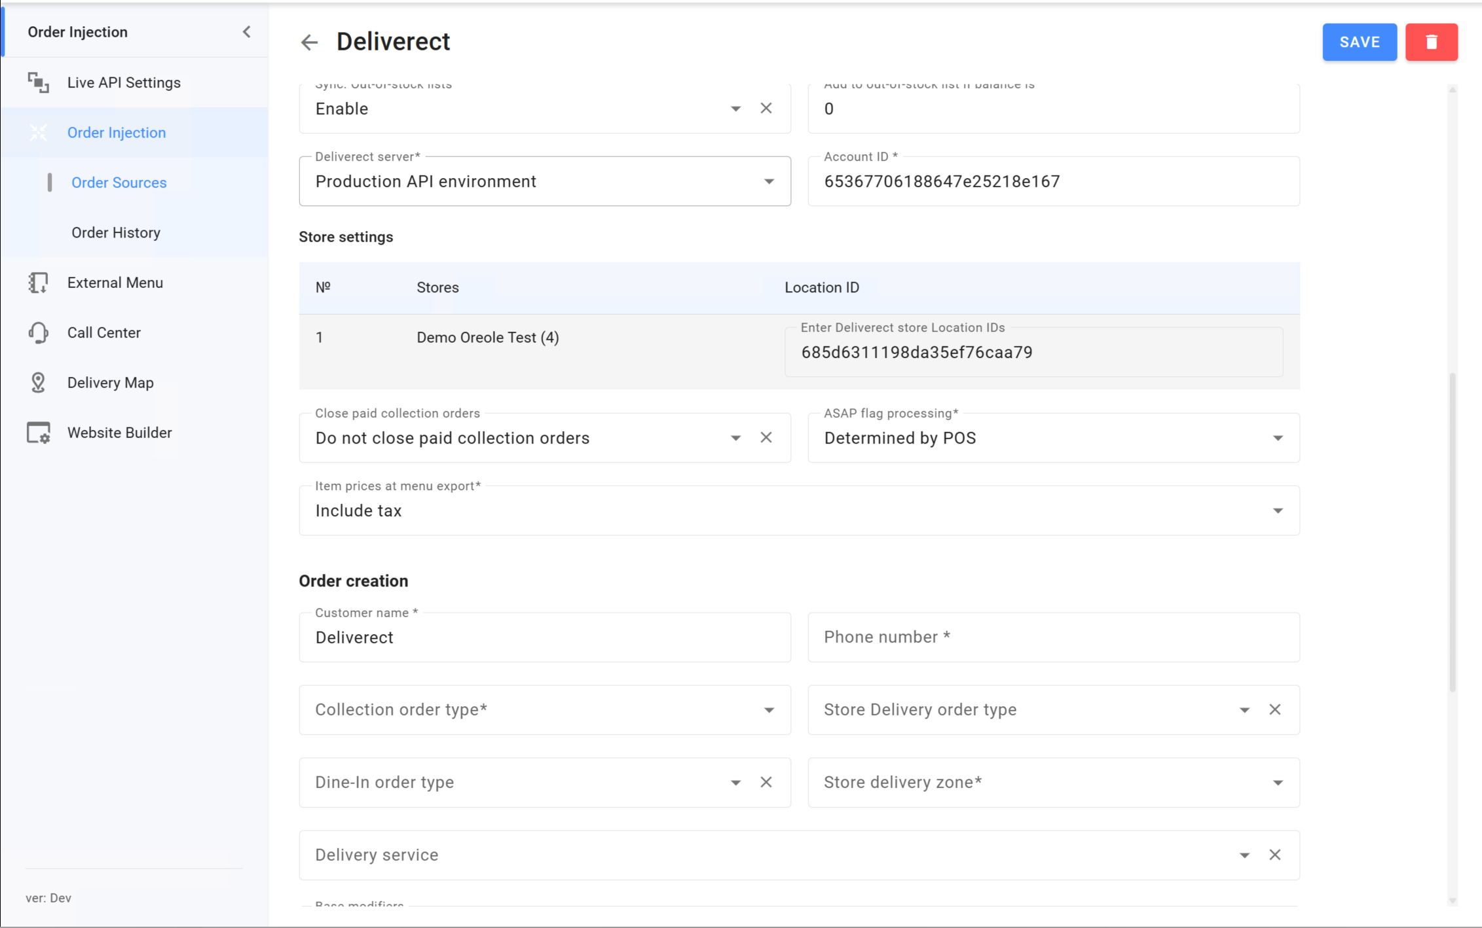Image resolution: width=1482 pixels, height=928 pixels.
Task: Clear the Store Delivery order type field
Action: (x=1274, y=710)
